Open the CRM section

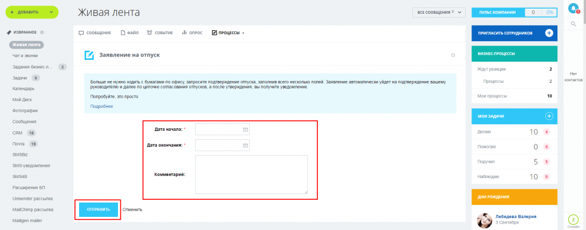pos(18,133)
